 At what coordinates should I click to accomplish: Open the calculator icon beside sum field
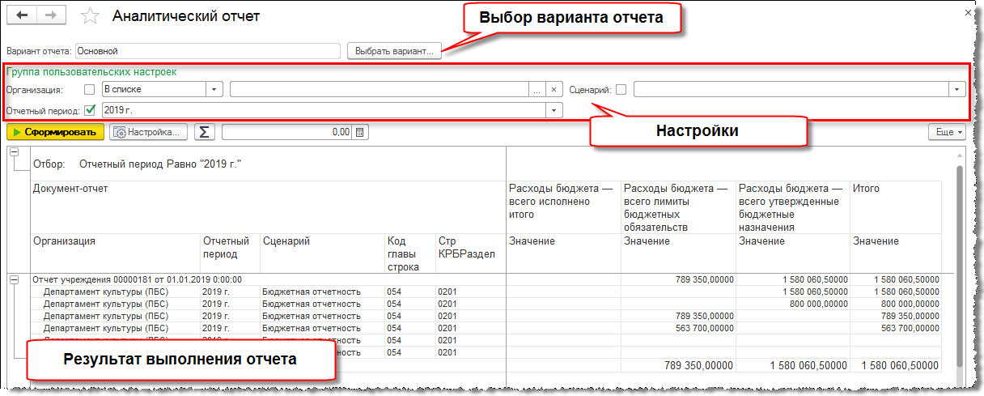361,132
